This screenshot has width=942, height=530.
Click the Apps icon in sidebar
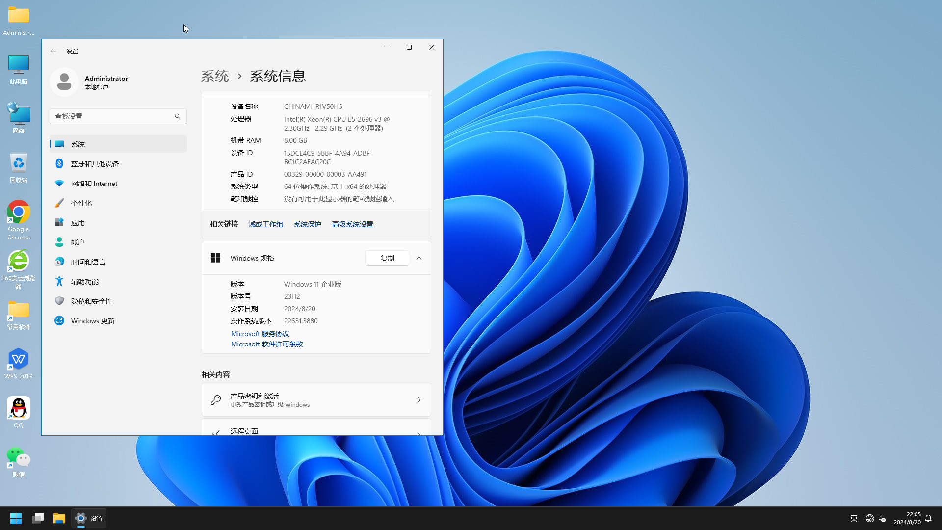point(59,222)
